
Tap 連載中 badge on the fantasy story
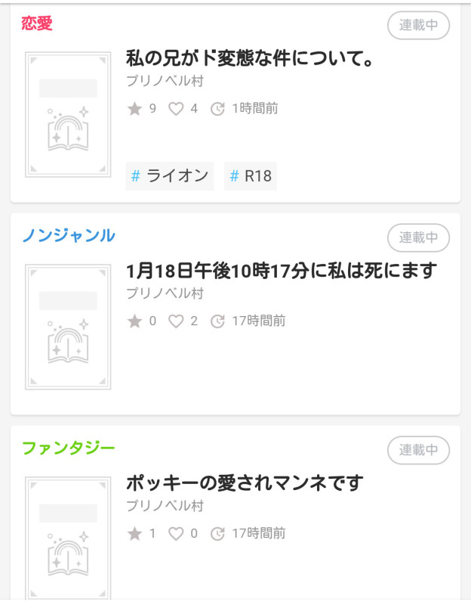(x=418, y=450)
